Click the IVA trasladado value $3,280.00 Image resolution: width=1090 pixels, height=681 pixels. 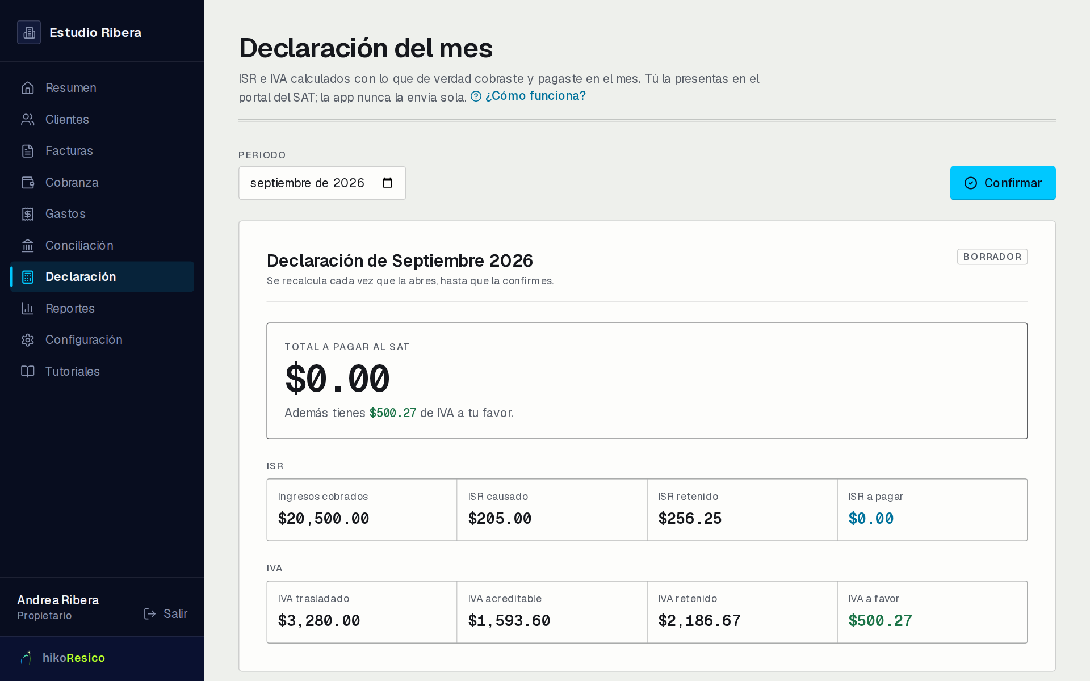click(319, 621)
